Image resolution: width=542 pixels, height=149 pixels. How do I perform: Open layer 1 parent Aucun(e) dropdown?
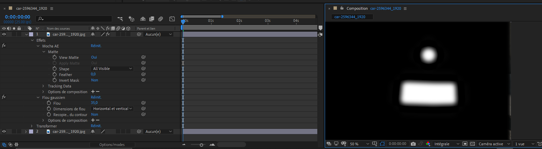click(158, 34)
